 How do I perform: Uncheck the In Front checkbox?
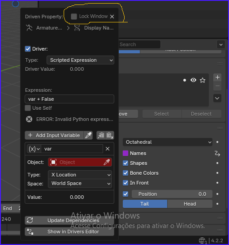pyautogui.click(x=125, y=183)
